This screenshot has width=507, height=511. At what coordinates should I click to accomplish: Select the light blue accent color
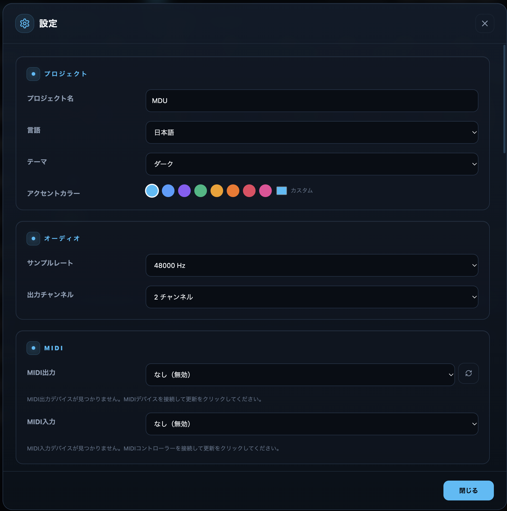pyautogui.click(x=152, y=191)
